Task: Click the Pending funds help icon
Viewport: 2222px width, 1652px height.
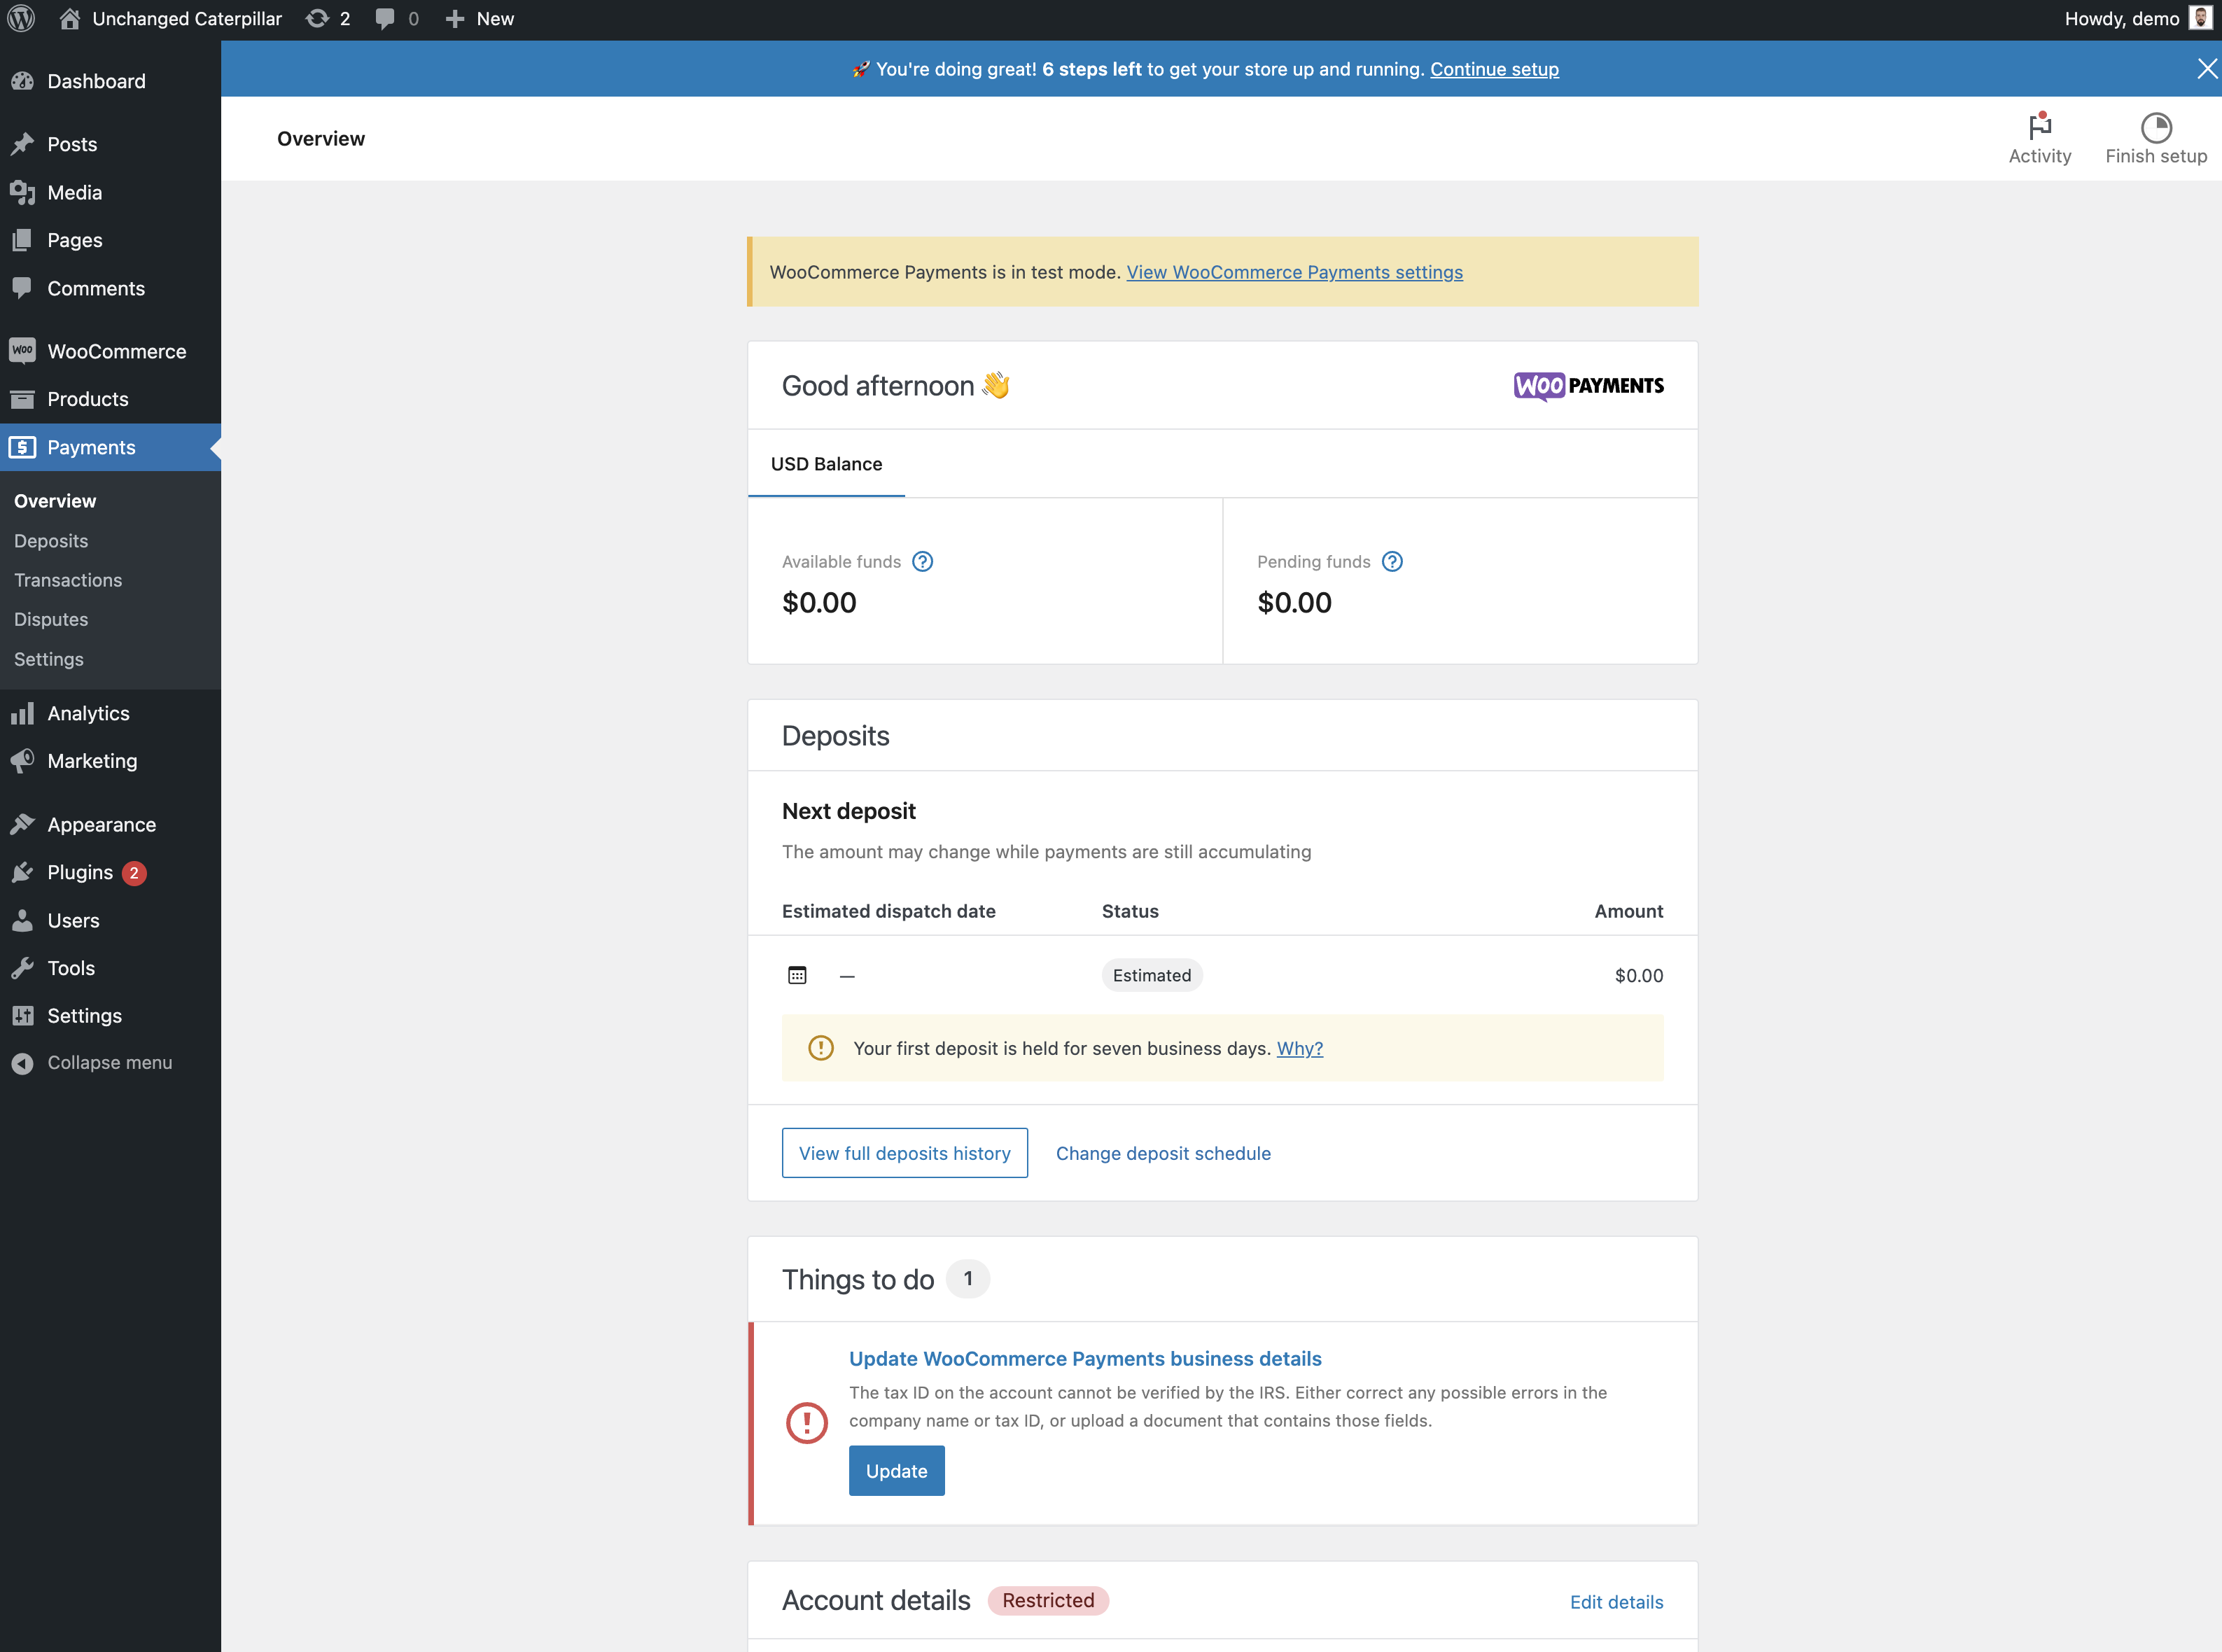Action: (x=1393, y=561)
